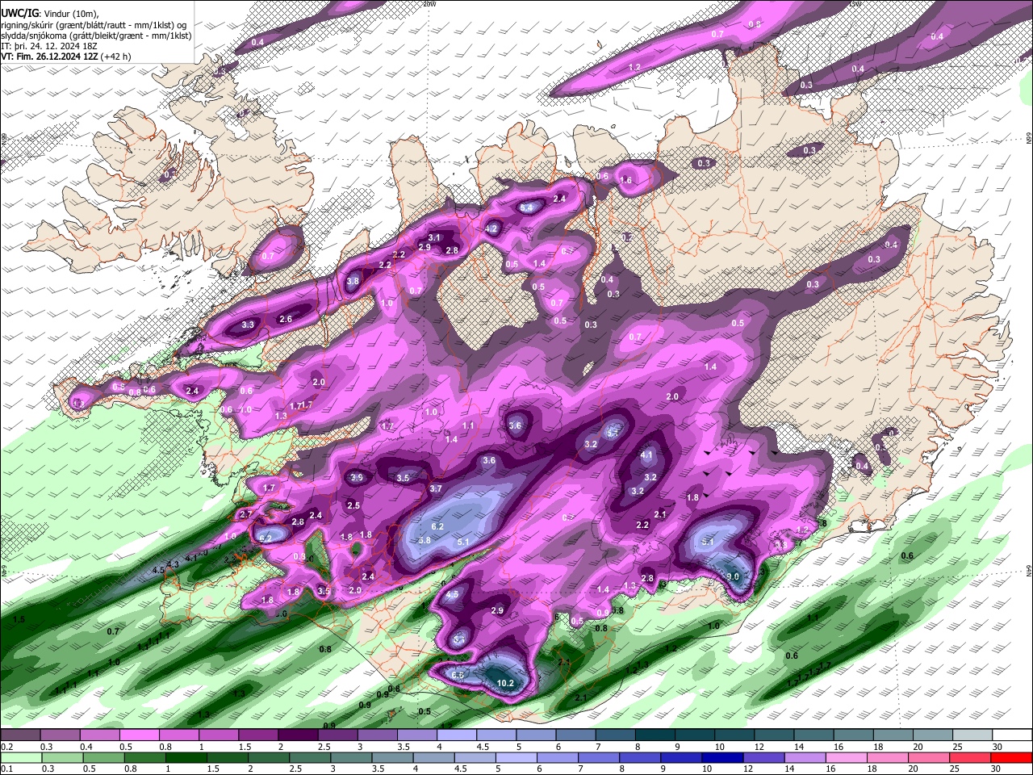Click the 3.1 value on the map
Screen dimensions: 1033x775
[x=434, y=237]
